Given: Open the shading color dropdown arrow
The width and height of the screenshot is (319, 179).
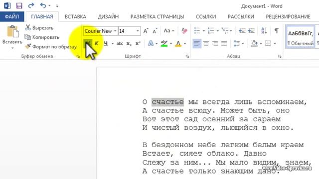Looking at the screenshot, I should [261, 43].
